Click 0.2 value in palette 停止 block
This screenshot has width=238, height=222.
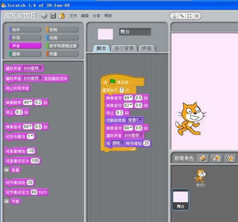pyautogui.click(x=19, y=112)
